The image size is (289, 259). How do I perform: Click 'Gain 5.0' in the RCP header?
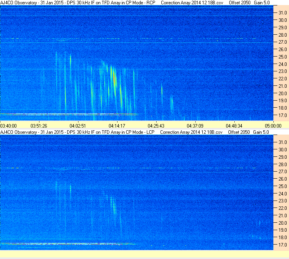[x=262, y=3]
